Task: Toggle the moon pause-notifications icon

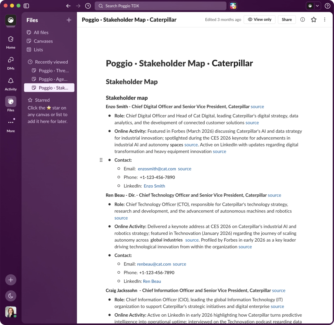Action: pyautogui.click(x=11, y=296)
